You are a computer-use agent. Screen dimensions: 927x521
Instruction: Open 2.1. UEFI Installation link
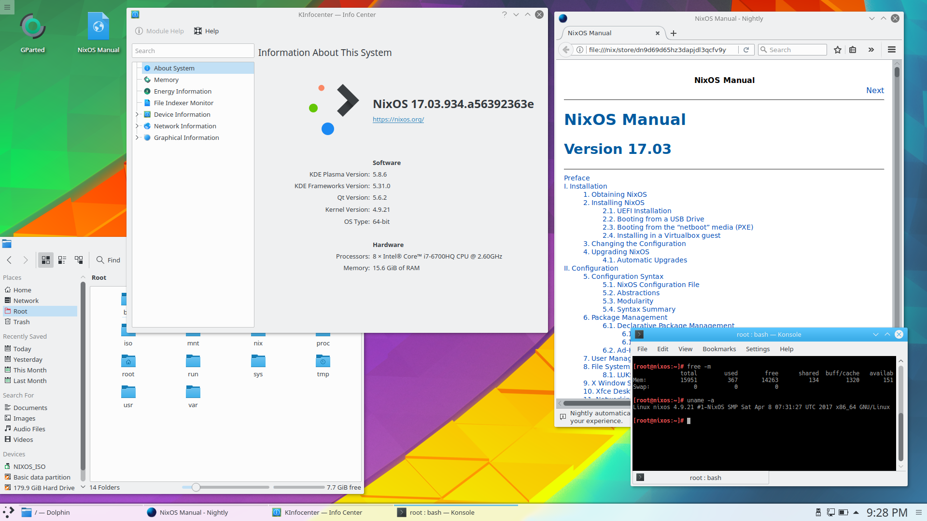tap(637, 211)
